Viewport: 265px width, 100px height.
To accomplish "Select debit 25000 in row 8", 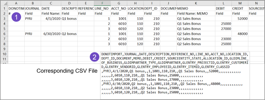I will (223, 44).
